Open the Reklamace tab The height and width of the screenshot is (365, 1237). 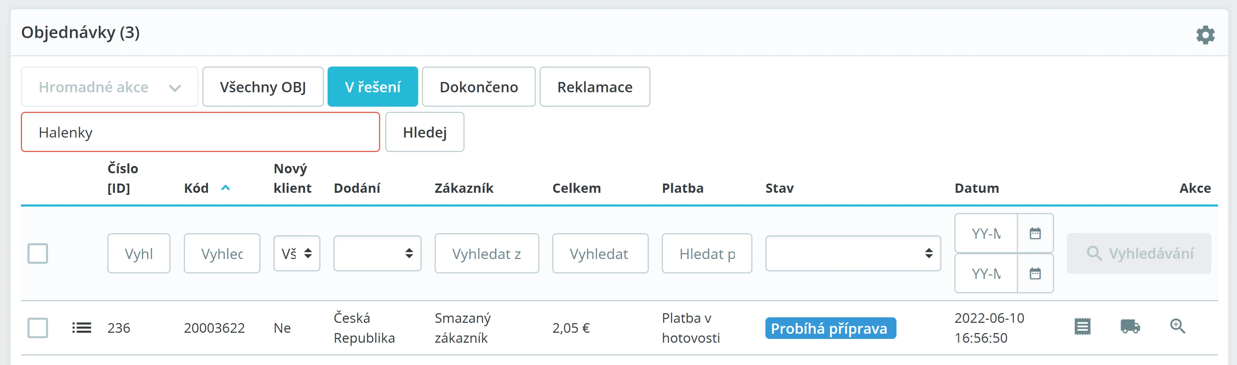coord(594,87)
